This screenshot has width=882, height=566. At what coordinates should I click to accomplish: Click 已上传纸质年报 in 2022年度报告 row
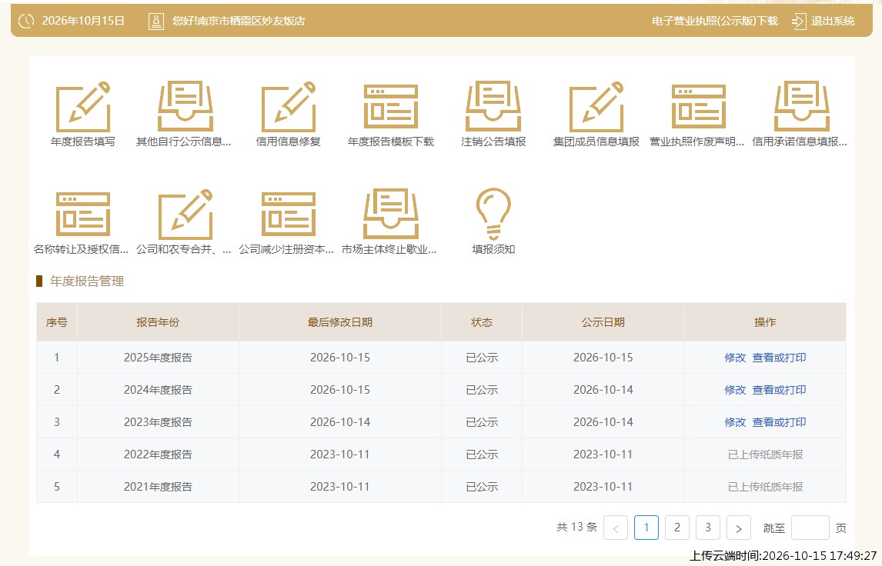[766, 454]
